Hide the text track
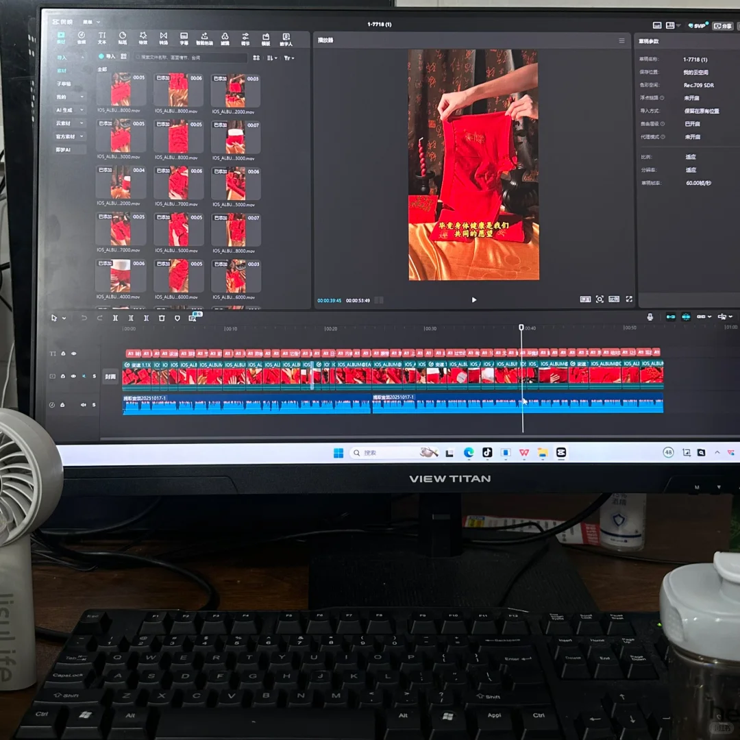This screenshot has height=740, width=740. [73, 354]
